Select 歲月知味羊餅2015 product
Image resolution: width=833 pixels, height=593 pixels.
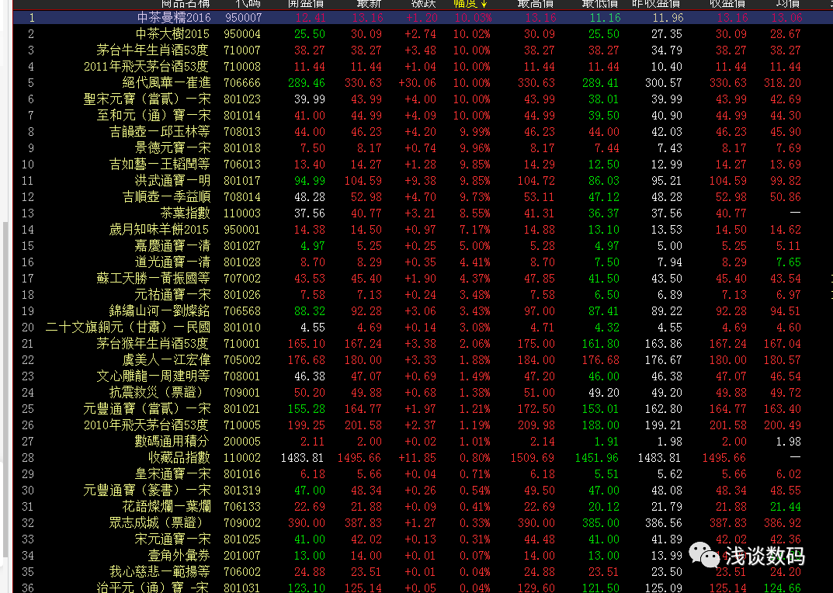tap(159, 230)
